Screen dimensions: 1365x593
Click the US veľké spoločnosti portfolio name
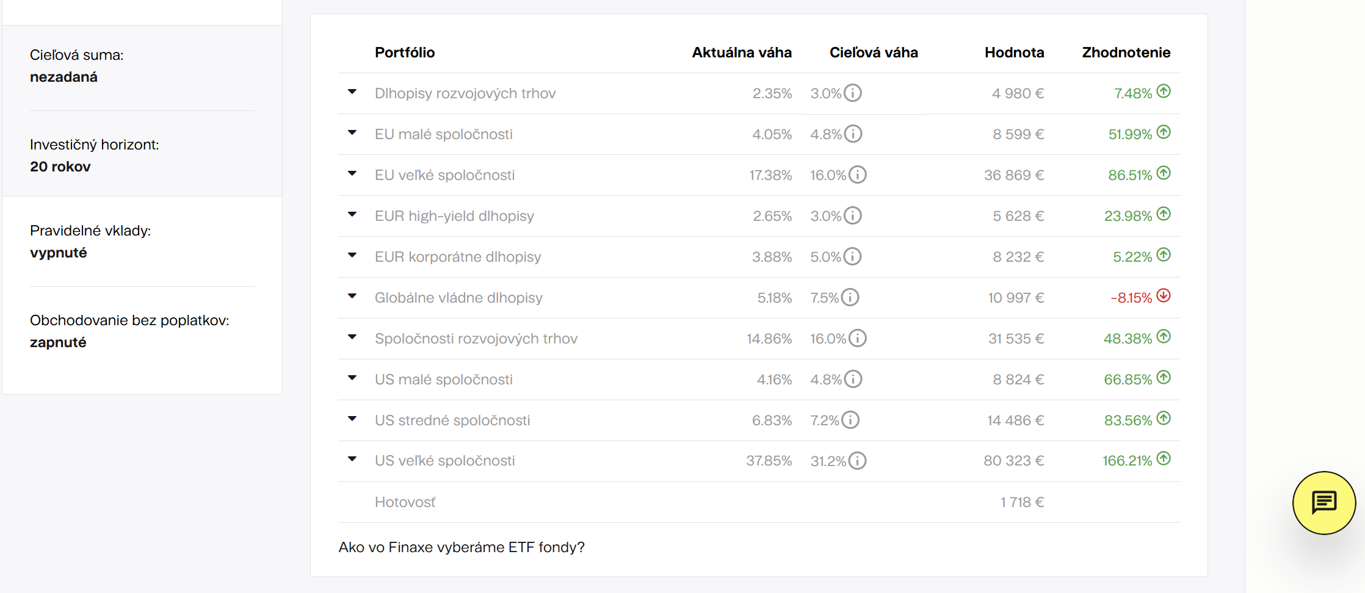click(444, 461)
